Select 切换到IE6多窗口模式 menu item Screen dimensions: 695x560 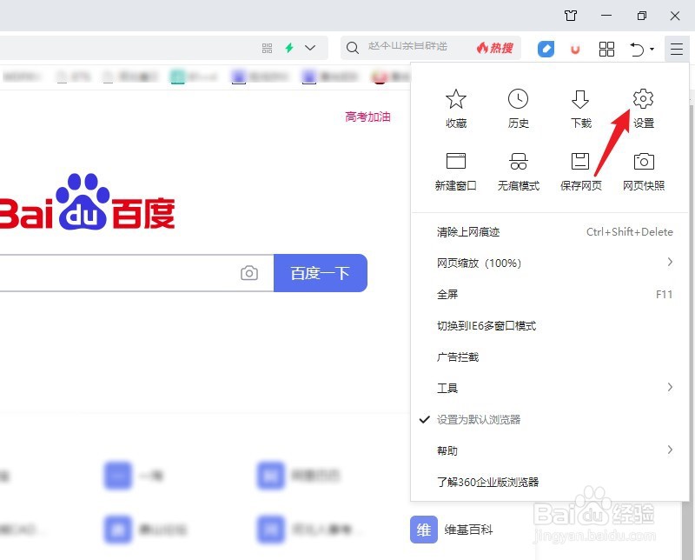click(x=550, y=326)
